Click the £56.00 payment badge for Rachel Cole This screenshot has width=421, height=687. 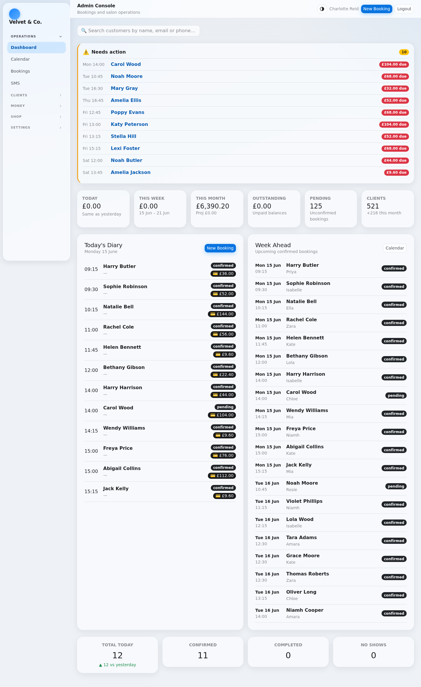[223, 334]
